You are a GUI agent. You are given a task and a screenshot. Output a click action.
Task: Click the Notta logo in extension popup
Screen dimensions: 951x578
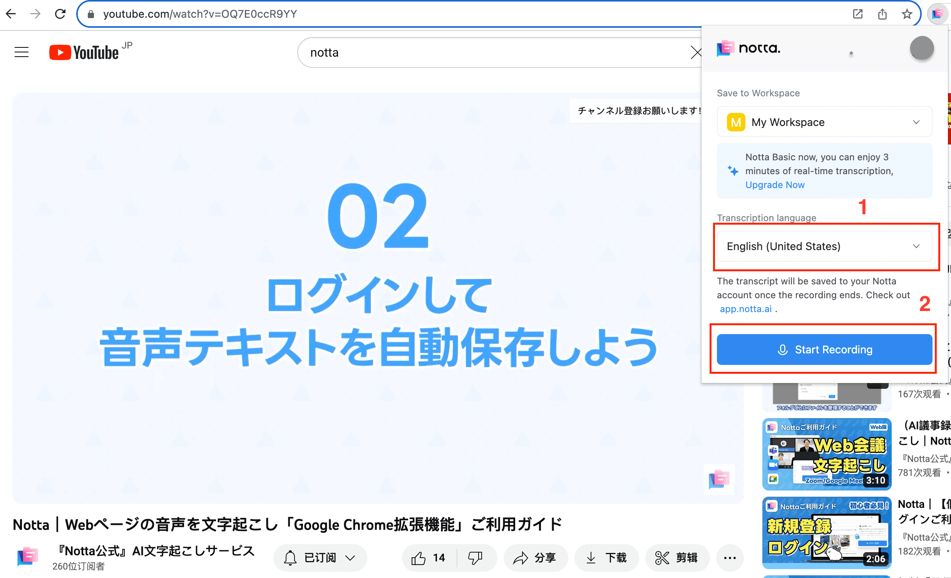748,48
